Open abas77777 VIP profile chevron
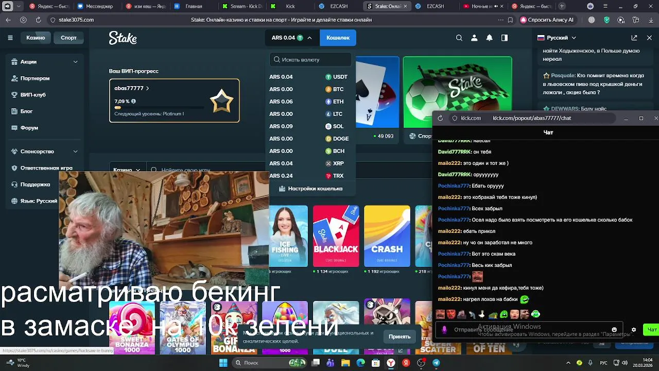659x371 pixels. point(147,89)
